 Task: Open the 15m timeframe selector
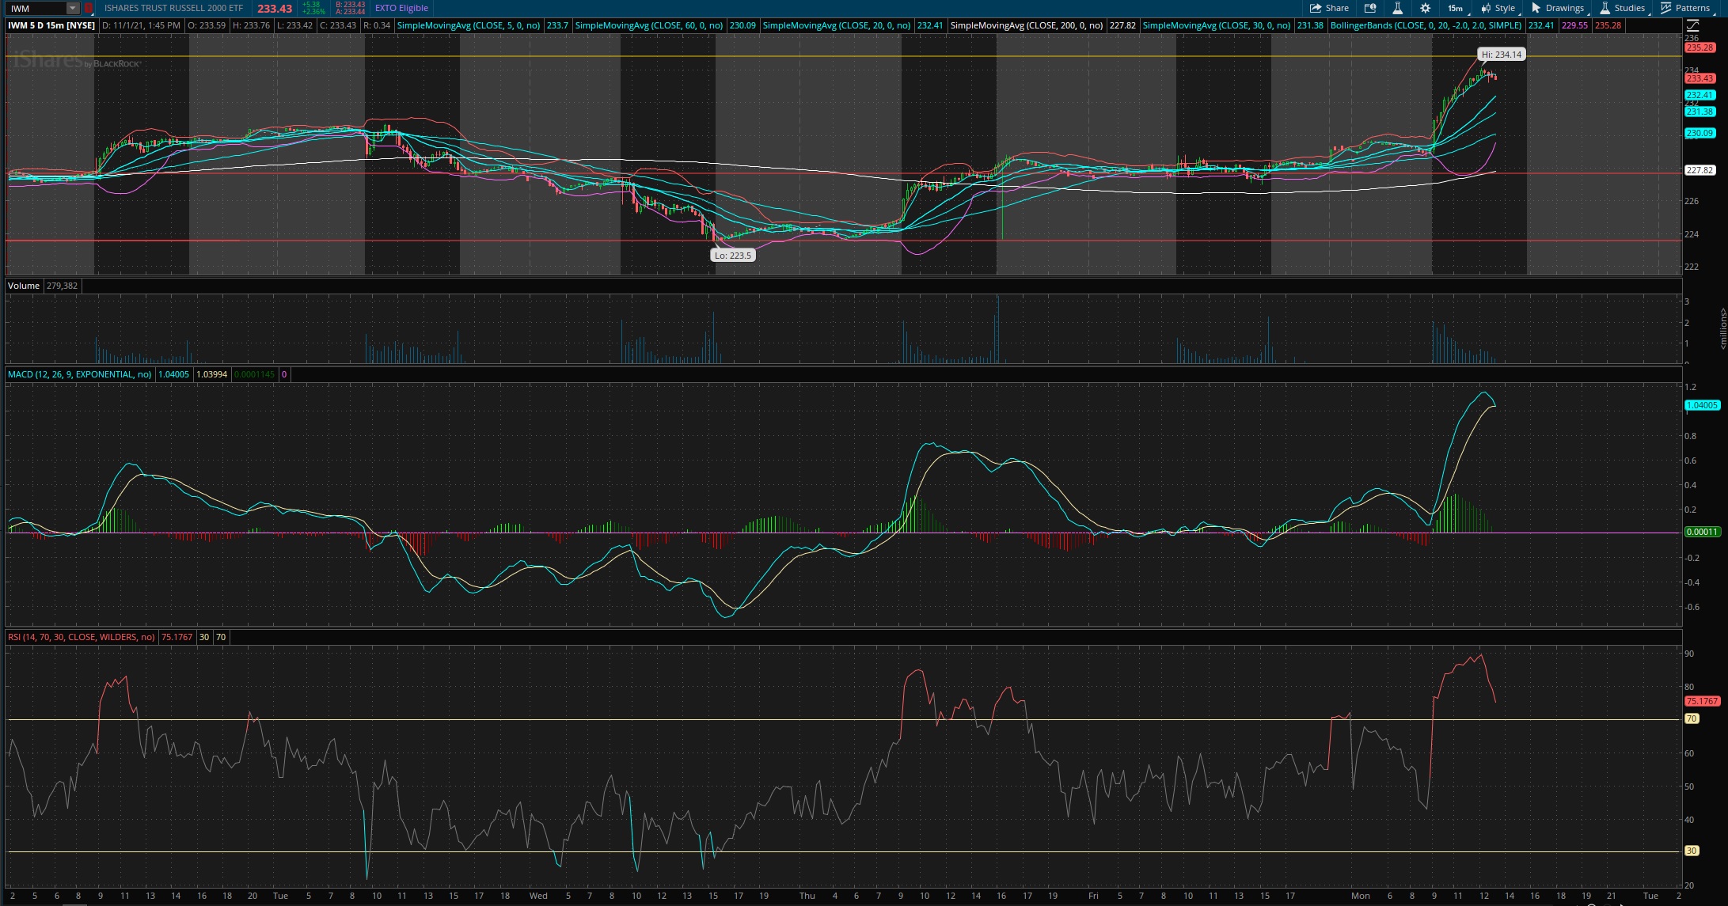[x=1455, y=8]
